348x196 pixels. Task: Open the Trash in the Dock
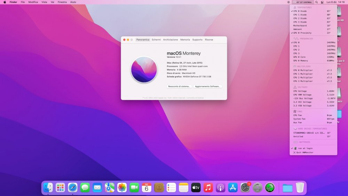pos(300,188)
